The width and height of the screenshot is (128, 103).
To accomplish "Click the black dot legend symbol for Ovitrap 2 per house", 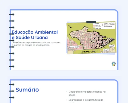I will tap(102, 25).
